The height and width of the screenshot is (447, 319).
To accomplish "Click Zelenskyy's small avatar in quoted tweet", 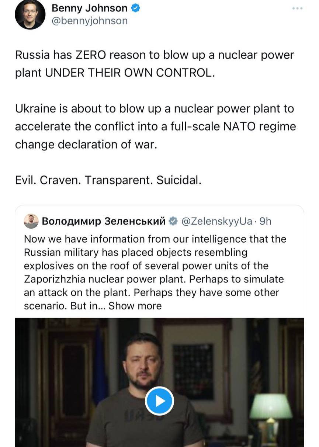I will [31, 221].
